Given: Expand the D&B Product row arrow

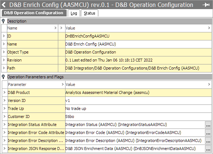Looking at the screenshot, I should tap(4, 92).
